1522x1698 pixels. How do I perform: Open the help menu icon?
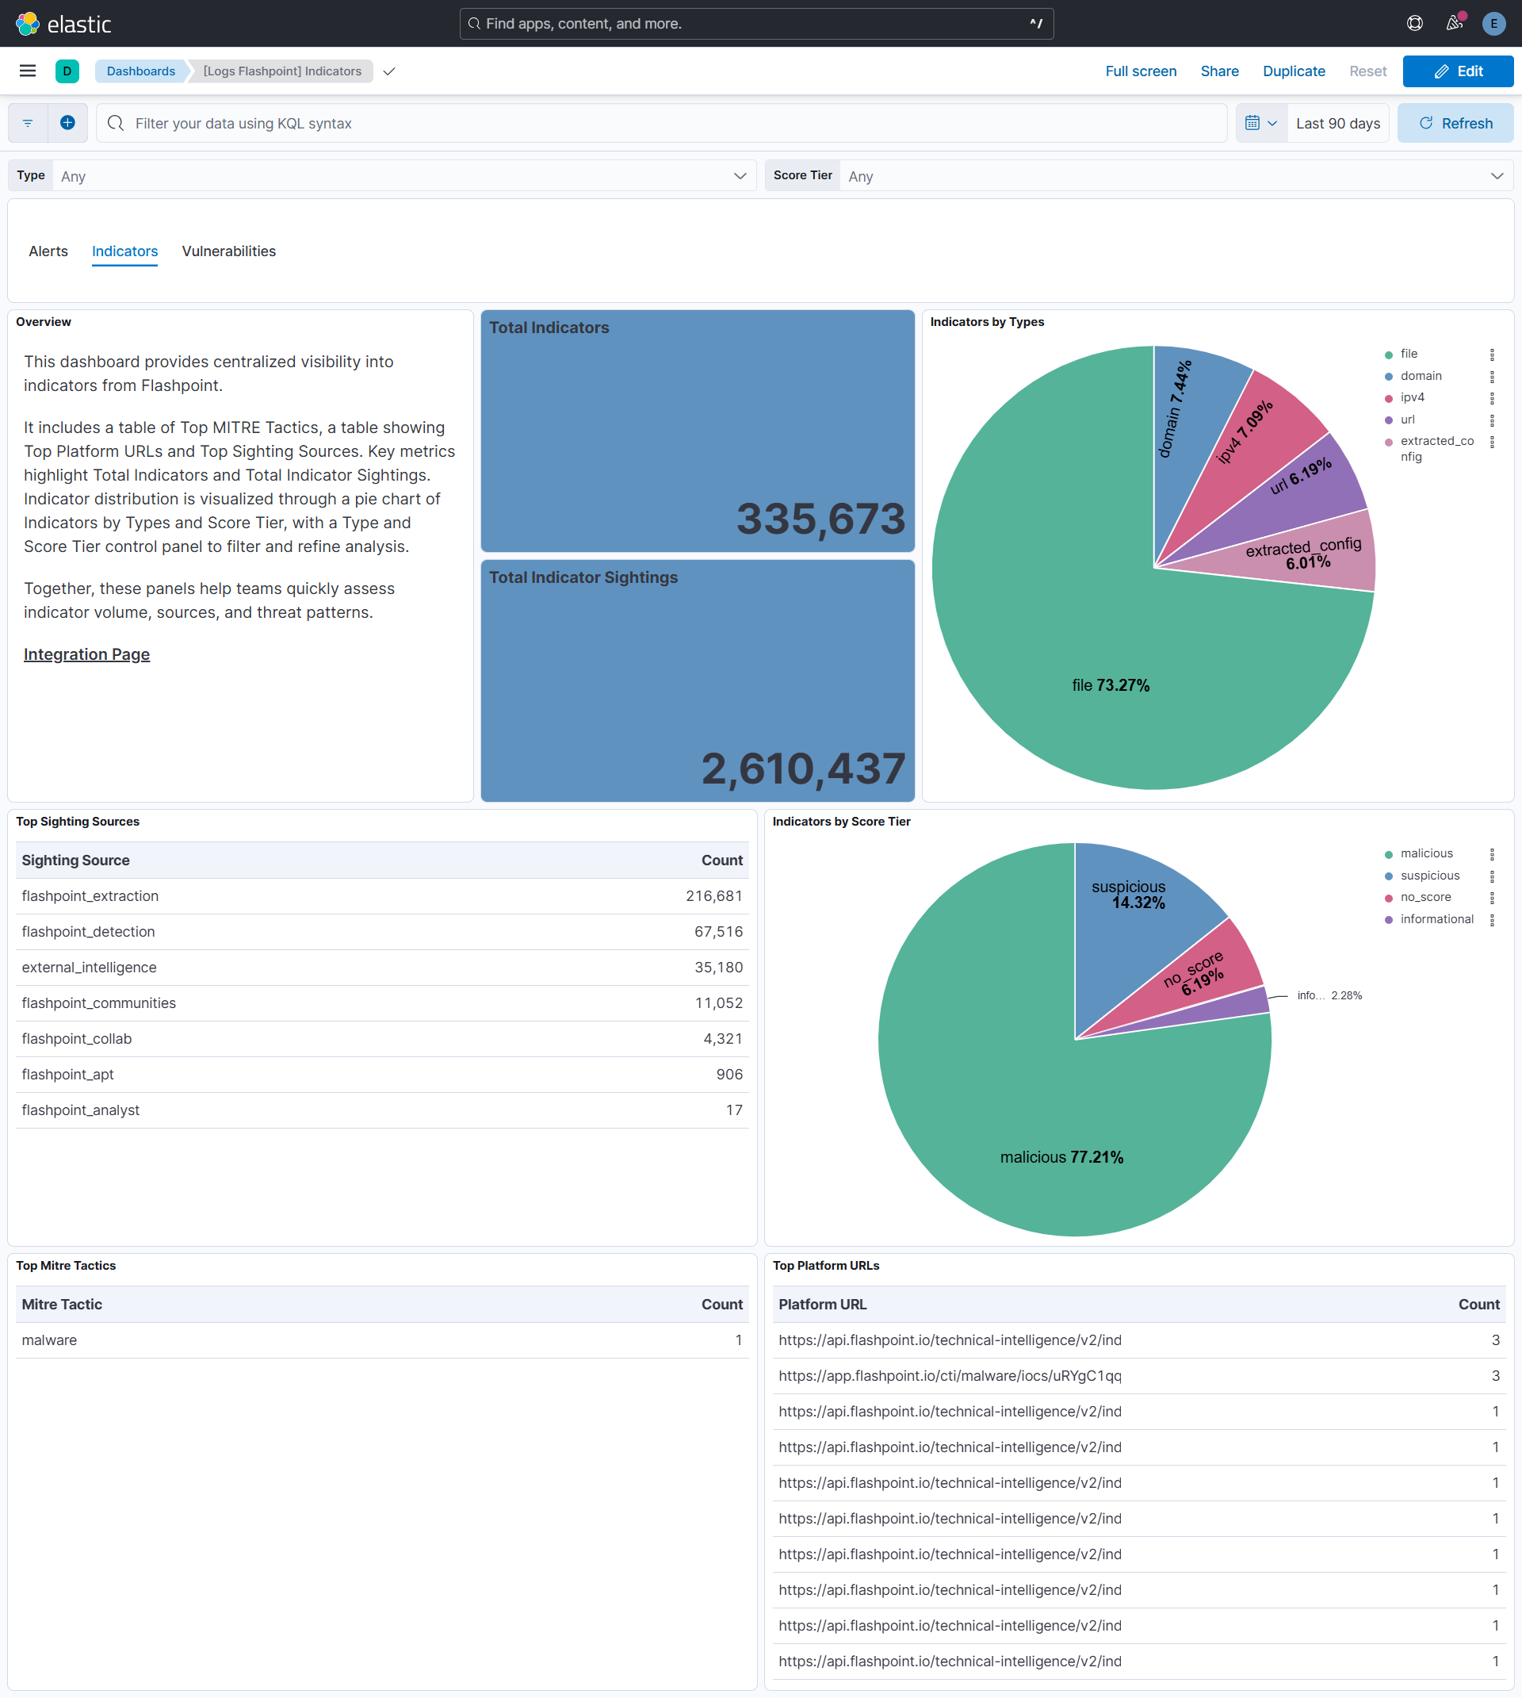click(x=1414, y=24)
